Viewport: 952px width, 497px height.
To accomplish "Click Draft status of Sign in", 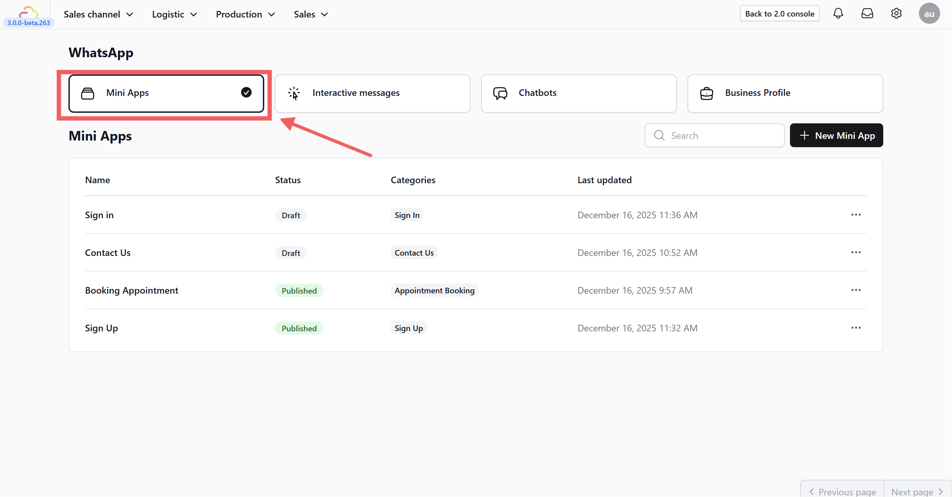I will point(291,215).
